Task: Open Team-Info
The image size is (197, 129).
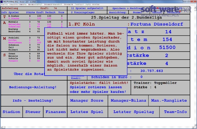Action: (175, 112)
